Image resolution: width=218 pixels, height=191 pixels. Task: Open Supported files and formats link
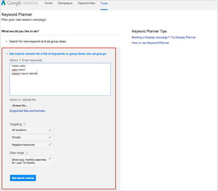[x=27, y=111]
